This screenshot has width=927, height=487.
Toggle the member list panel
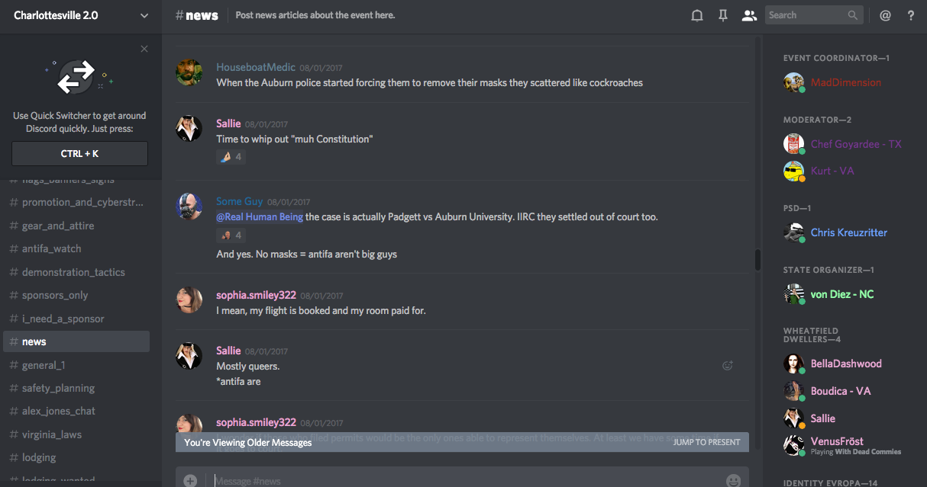point(749,15)
